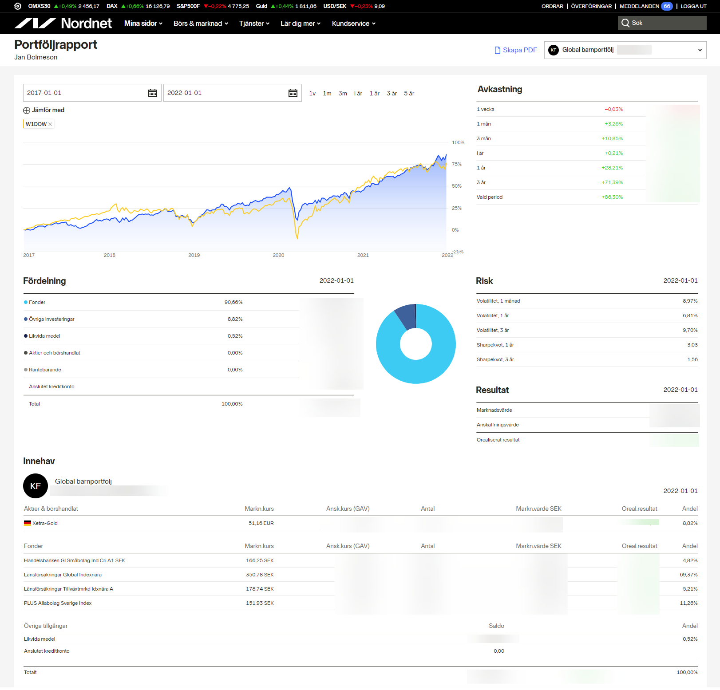The image size is (720, 690).
Task: Click the Övriga investeringar blue legend dot
Action: (x=26, y=319)
